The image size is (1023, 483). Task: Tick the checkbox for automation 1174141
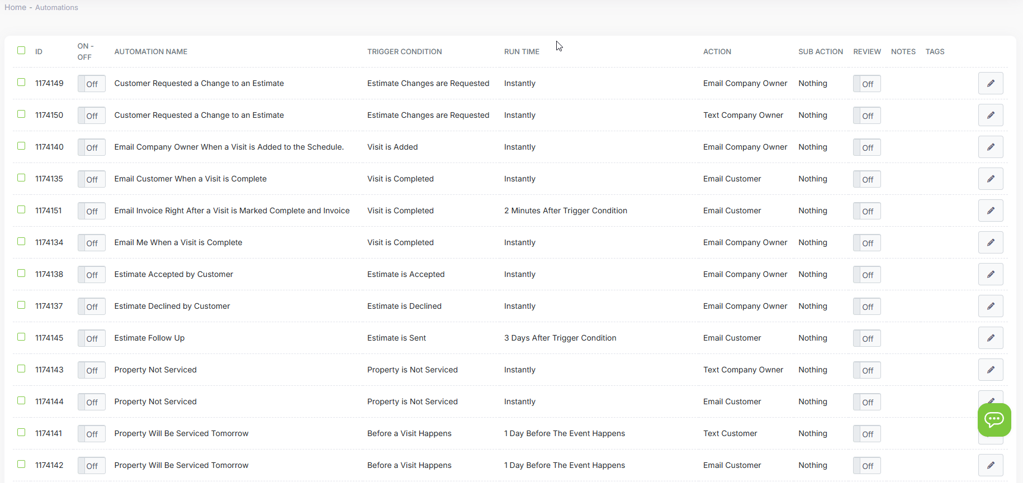21,432
